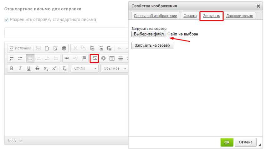Click the insert image toolbar icon
The width and height of the screenshot is (266, 149).
click(x=95, y=58)
